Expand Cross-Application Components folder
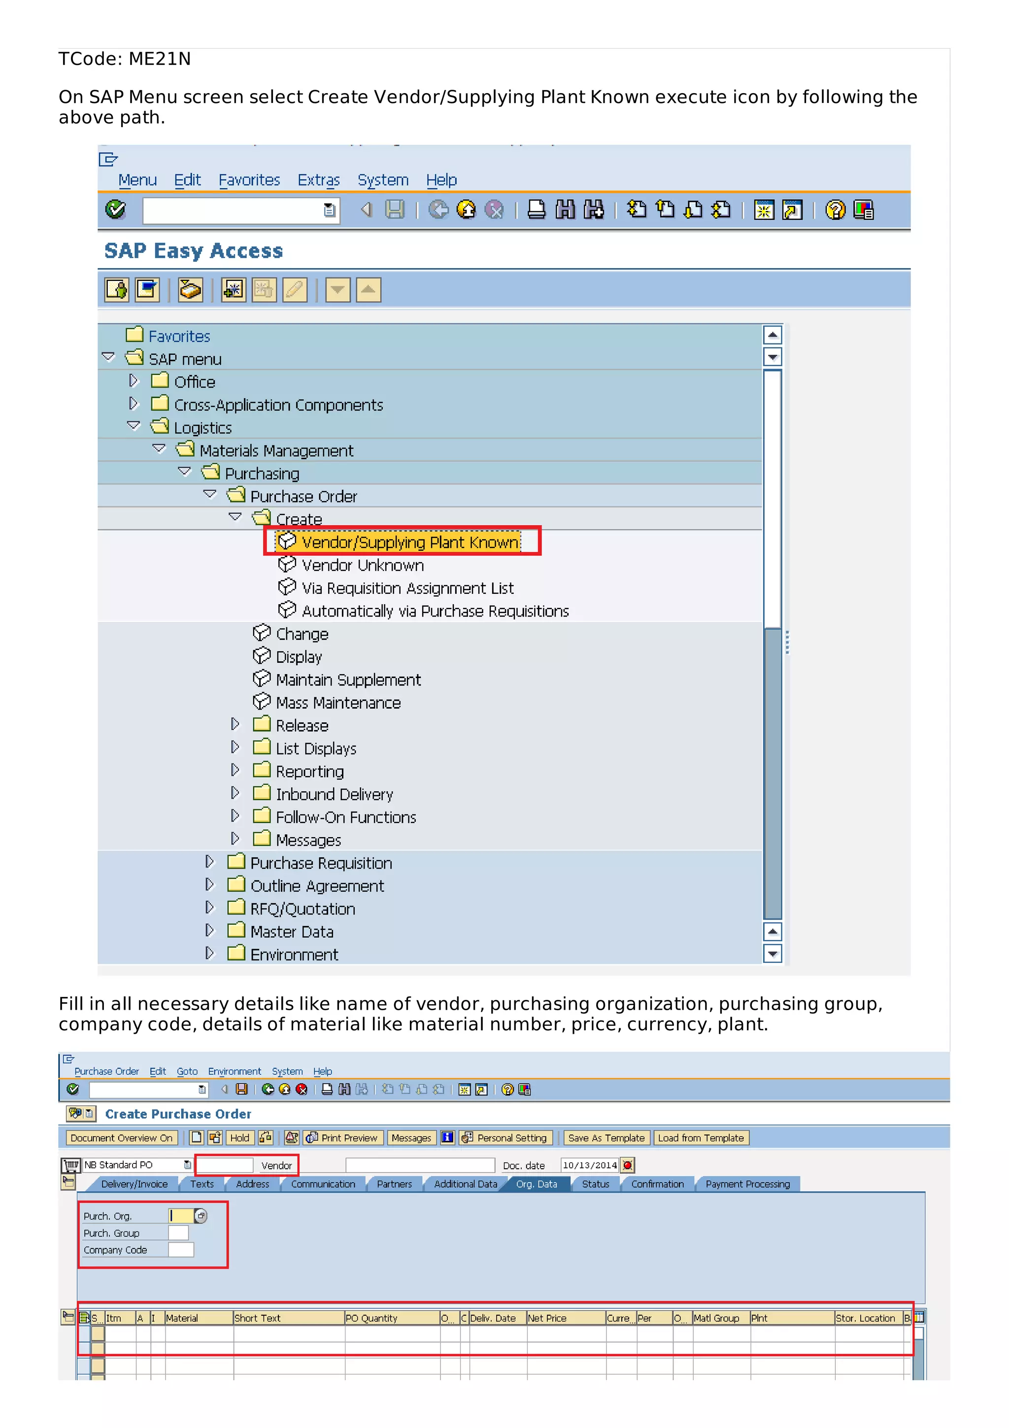The width and height of the screenshot is (1009, 1428). point(133,403)
